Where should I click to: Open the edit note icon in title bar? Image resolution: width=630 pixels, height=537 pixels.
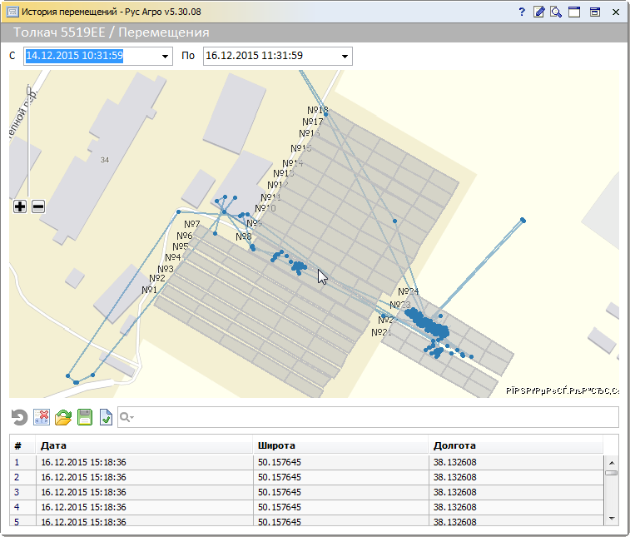(538, 12)
